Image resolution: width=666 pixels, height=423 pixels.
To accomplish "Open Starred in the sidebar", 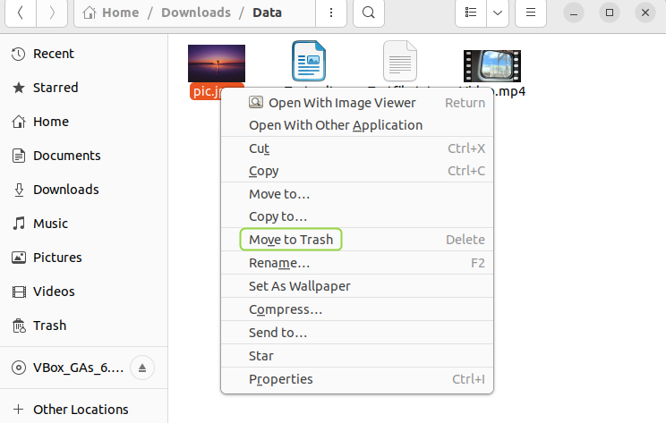I will tap(55, 88).
